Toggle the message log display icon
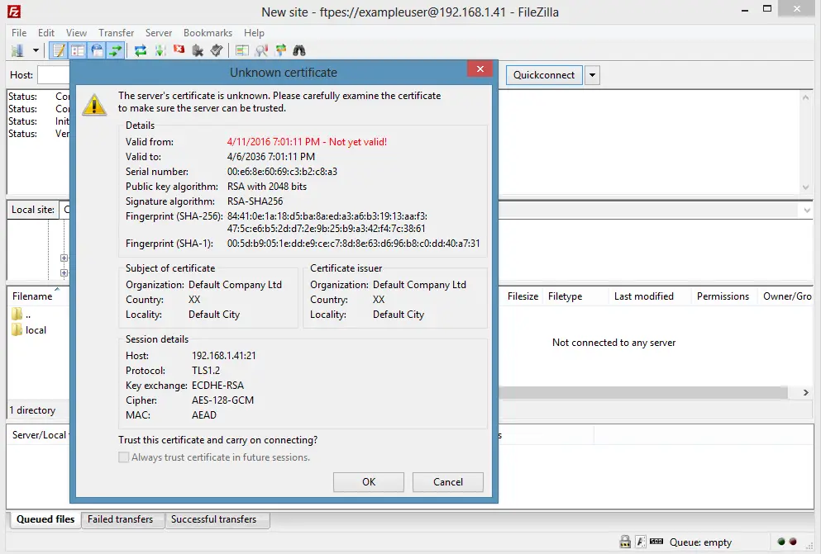Image resolution: width=821 pixels, height=554 pixels. click(x=59, y=50)
